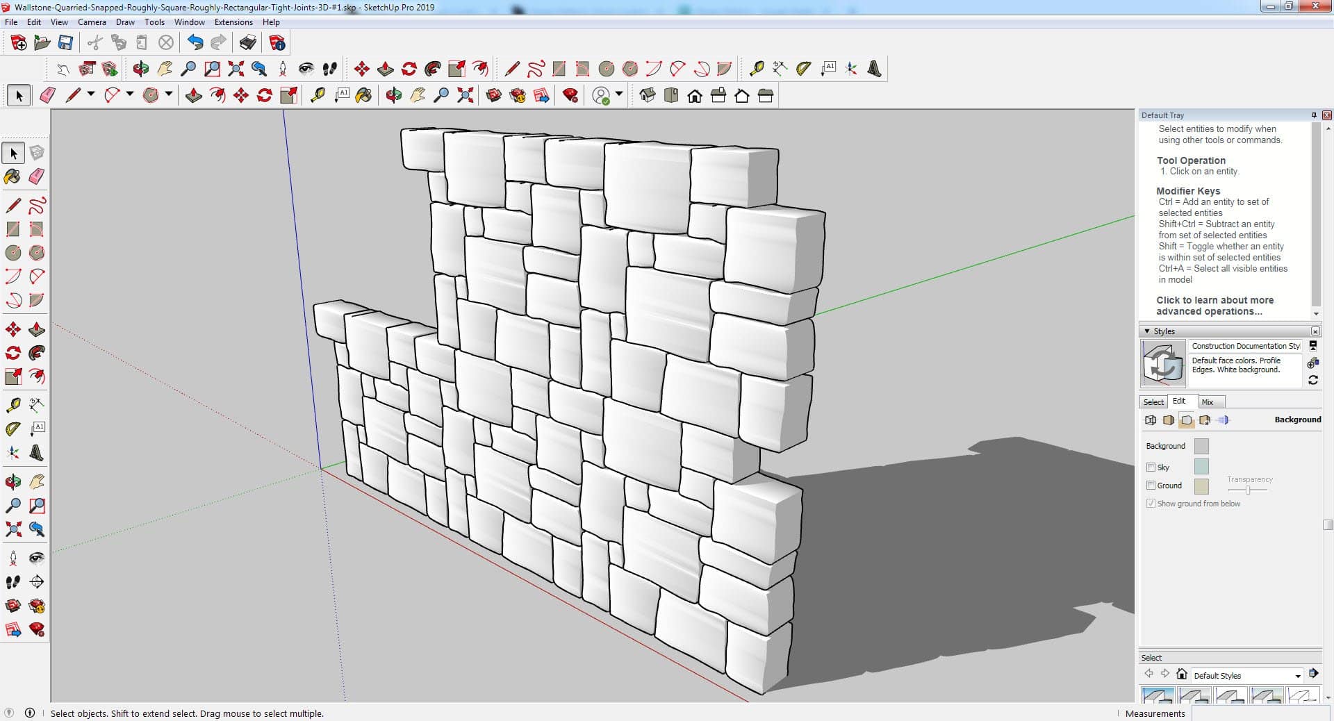Image resolution: width=1334 pixels, height=721 pixels.
Task: Choose the Follow Me tool in left toolbar
Action: 37,353
